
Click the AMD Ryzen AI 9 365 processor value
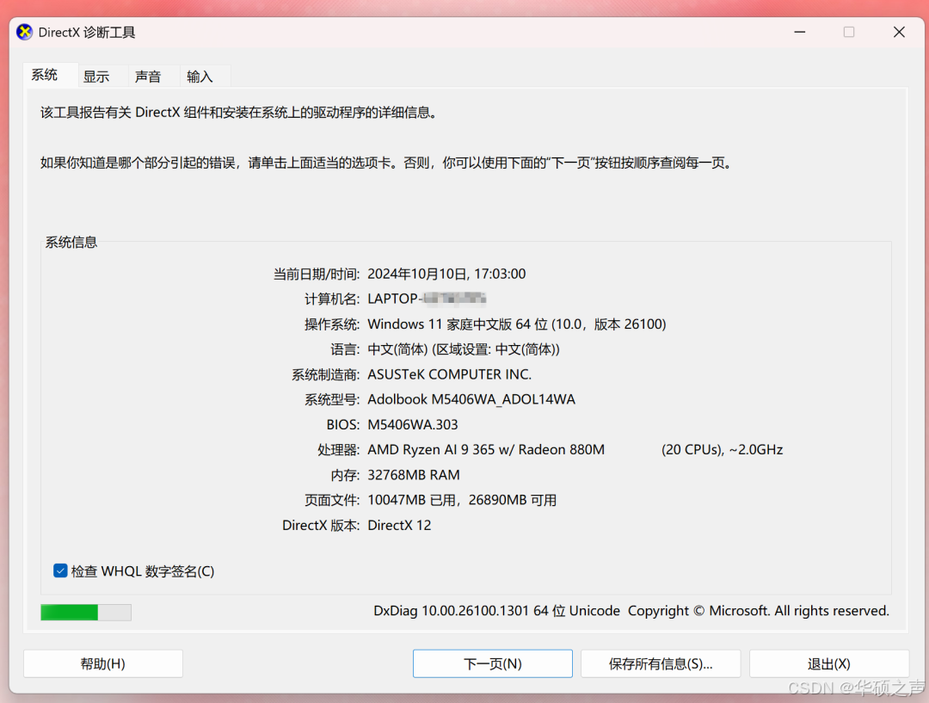point(486,450)
